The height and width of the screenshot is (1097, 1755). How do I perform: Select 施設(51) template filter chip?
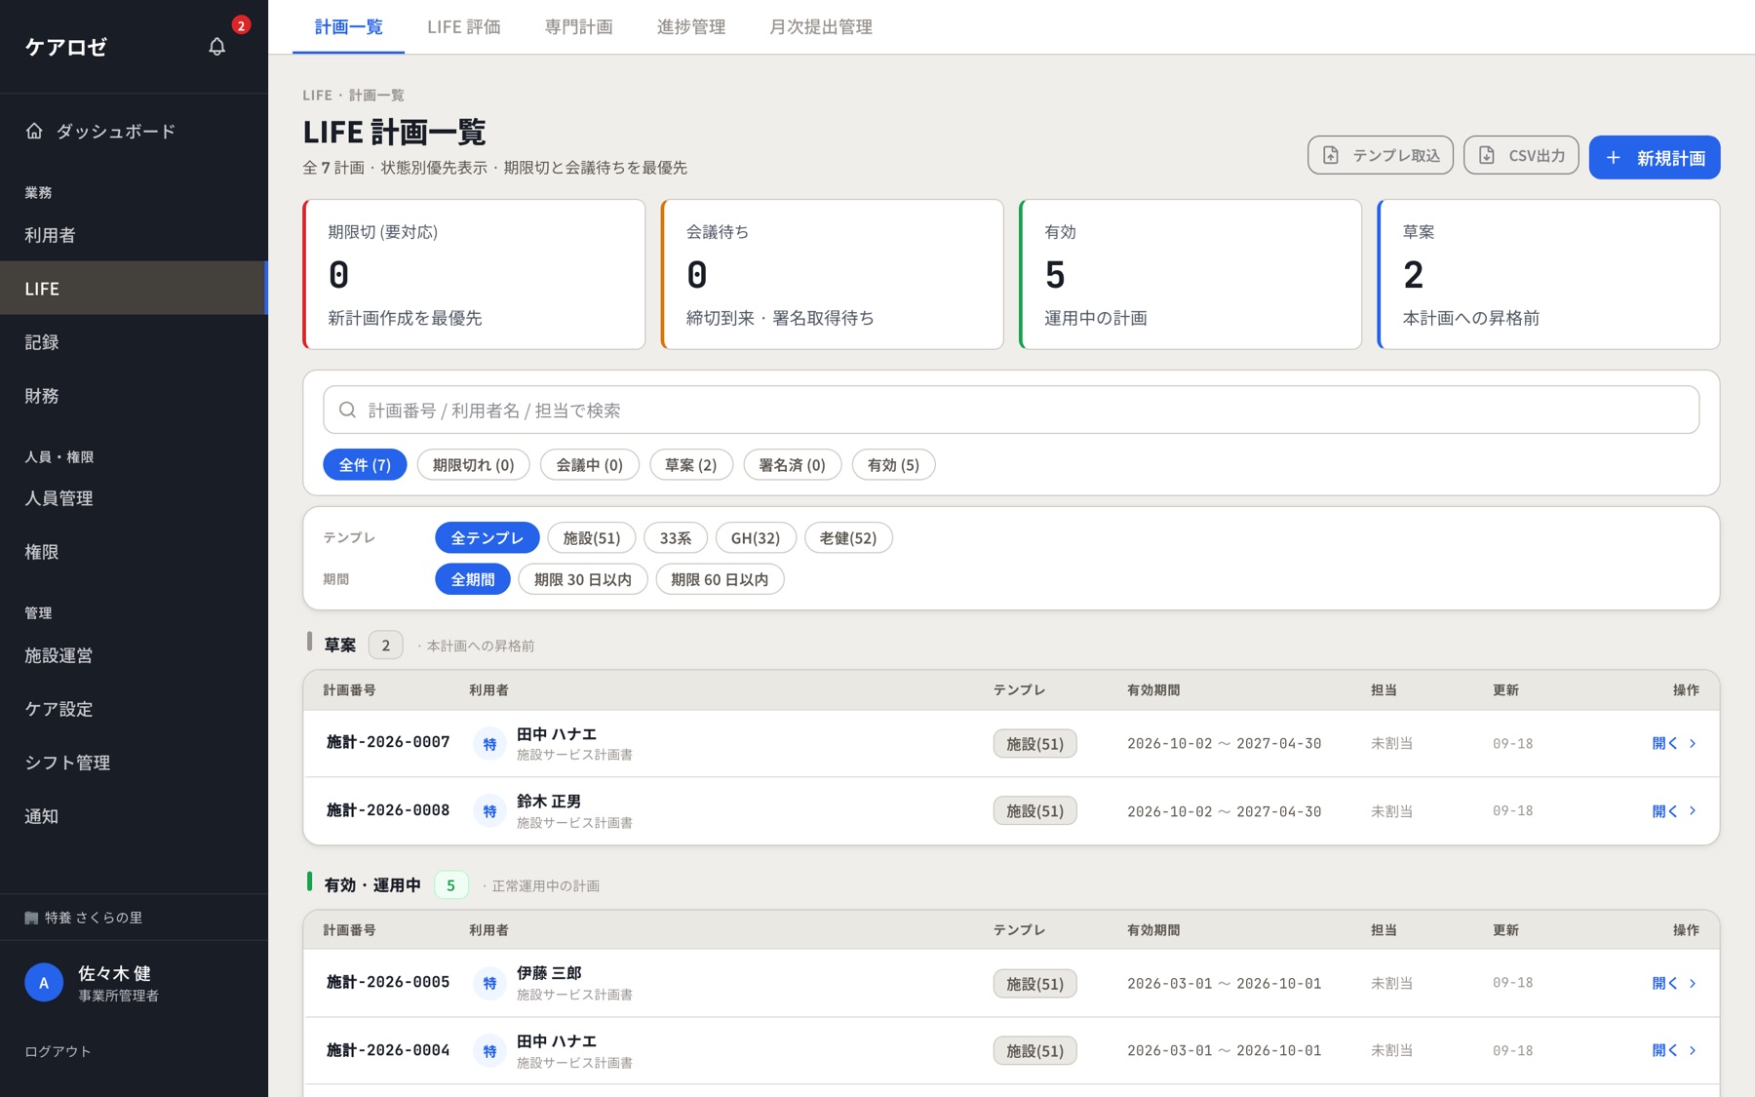591,537
